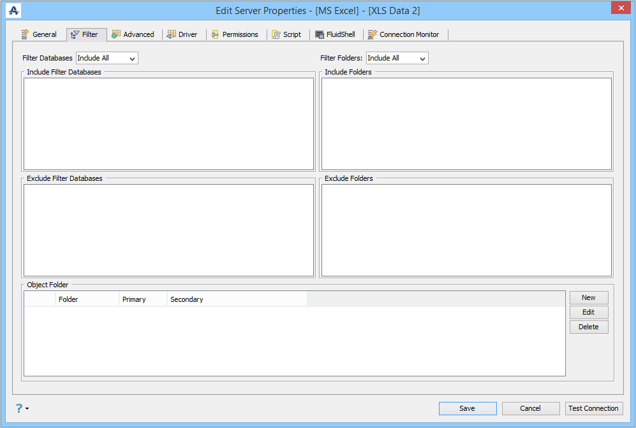Click the Connection Monitor tab icon
The image size is (636, 428).
[x=373, y=34]
